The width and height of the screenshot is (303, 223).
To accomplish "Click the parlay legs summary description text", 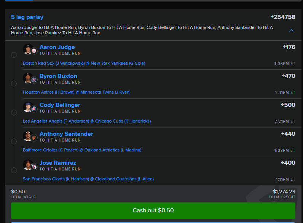I will (x=142, y=30).
